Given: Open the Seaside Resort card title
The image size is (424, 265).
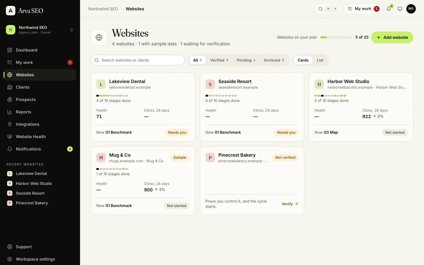Looking at the screenshot, I should (x=235, y=81).
